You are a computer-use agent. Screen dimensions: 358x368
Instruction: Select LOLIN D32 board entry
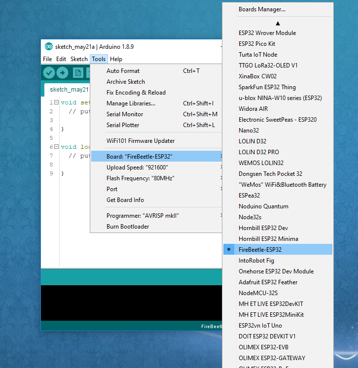coord(278,141)
